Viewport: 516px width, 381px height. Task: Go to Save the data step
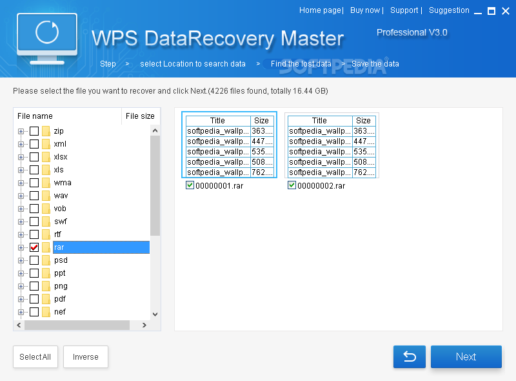click(x=375, y=64)
